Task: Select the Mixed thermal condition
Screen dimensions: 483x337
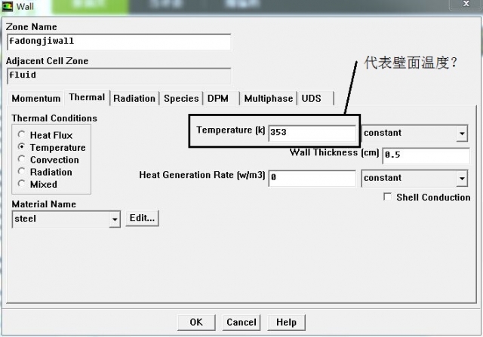Action: (23, 184)
